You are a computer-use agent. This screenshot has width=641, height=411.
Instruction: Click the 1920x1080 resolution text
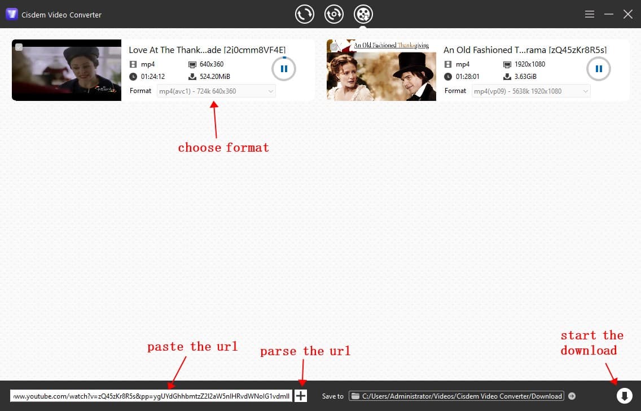pyautogui.click(x=530, y=64)
